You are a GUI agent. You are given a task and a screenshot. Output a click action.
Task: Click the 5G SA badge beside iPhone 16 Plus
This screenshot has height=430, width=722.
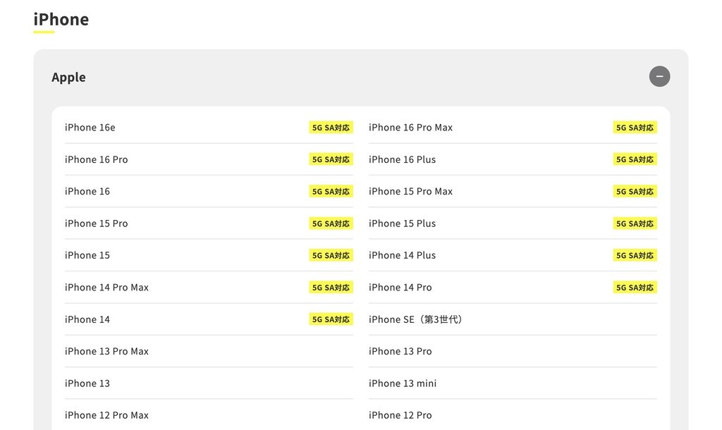(x=635, y=159)
